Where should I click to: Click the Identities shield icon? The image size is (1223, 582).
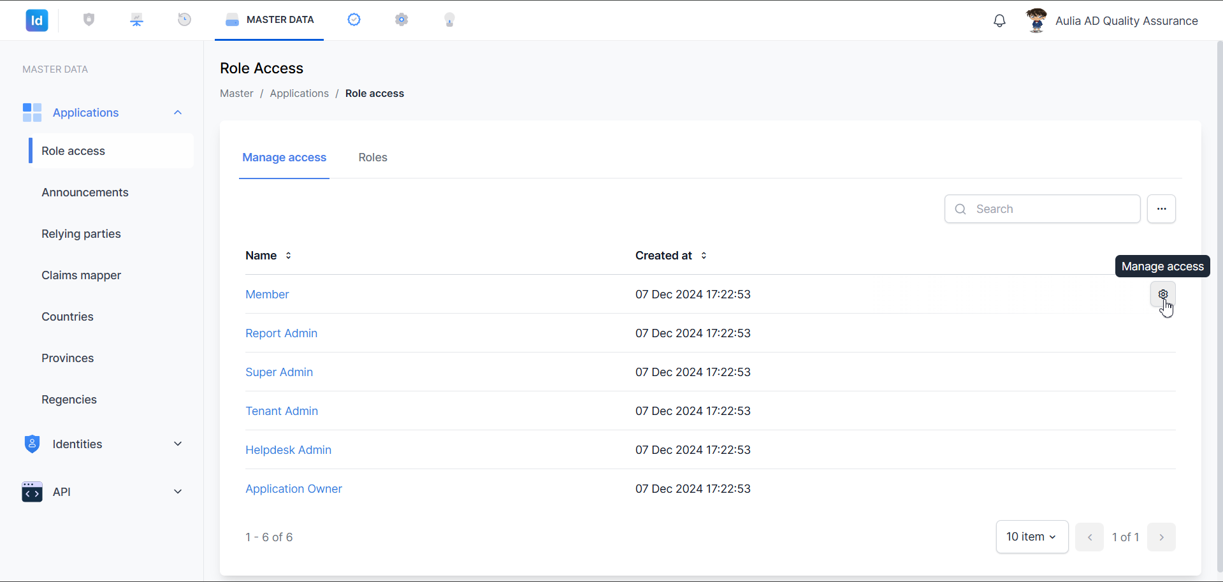click(x=32, y=444)
